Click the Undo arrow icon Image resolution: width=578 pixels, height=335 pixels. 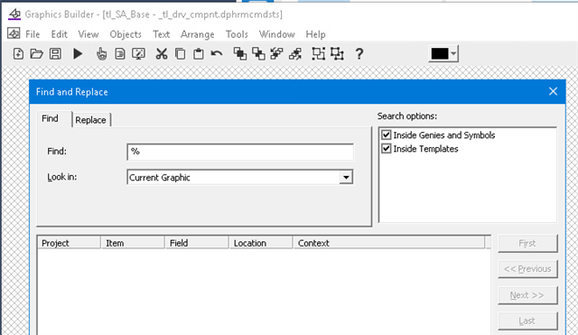pos(217,54)
